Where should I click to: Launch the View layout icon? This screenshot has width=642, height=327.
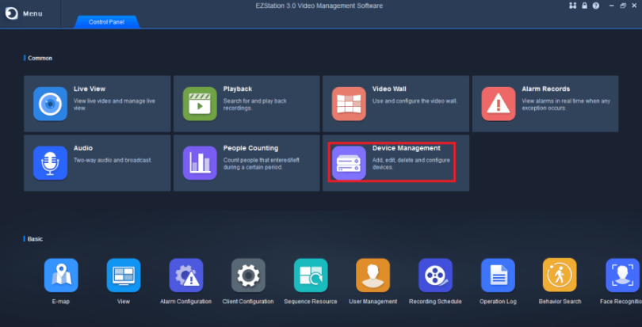(x=124, y=275)
